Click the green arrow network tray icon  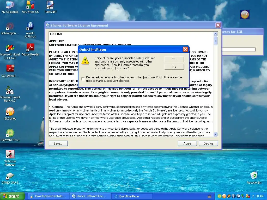243,196
